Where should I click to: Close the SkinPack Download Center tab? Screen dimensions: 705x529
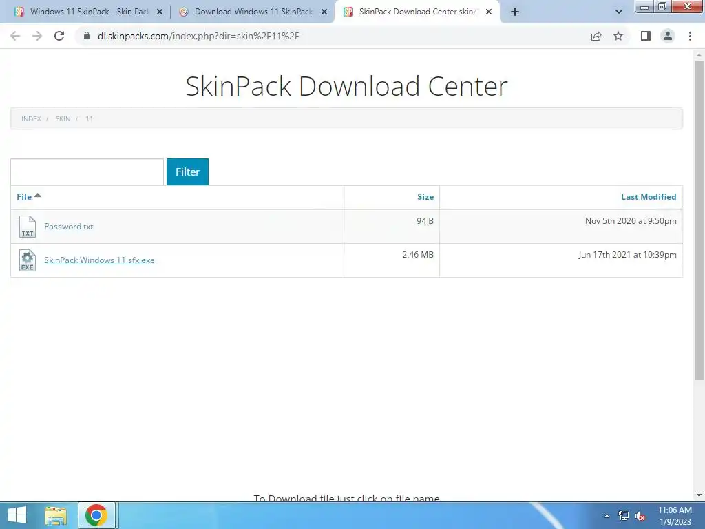tap(489, 12)
